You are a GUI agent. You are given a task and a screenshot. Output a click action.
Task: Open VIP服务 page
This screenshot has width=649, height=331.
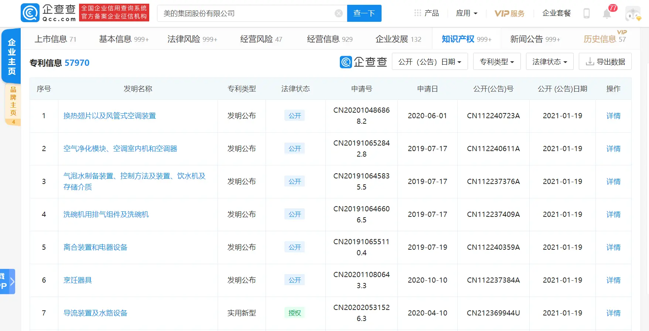[x=509, y=13]
